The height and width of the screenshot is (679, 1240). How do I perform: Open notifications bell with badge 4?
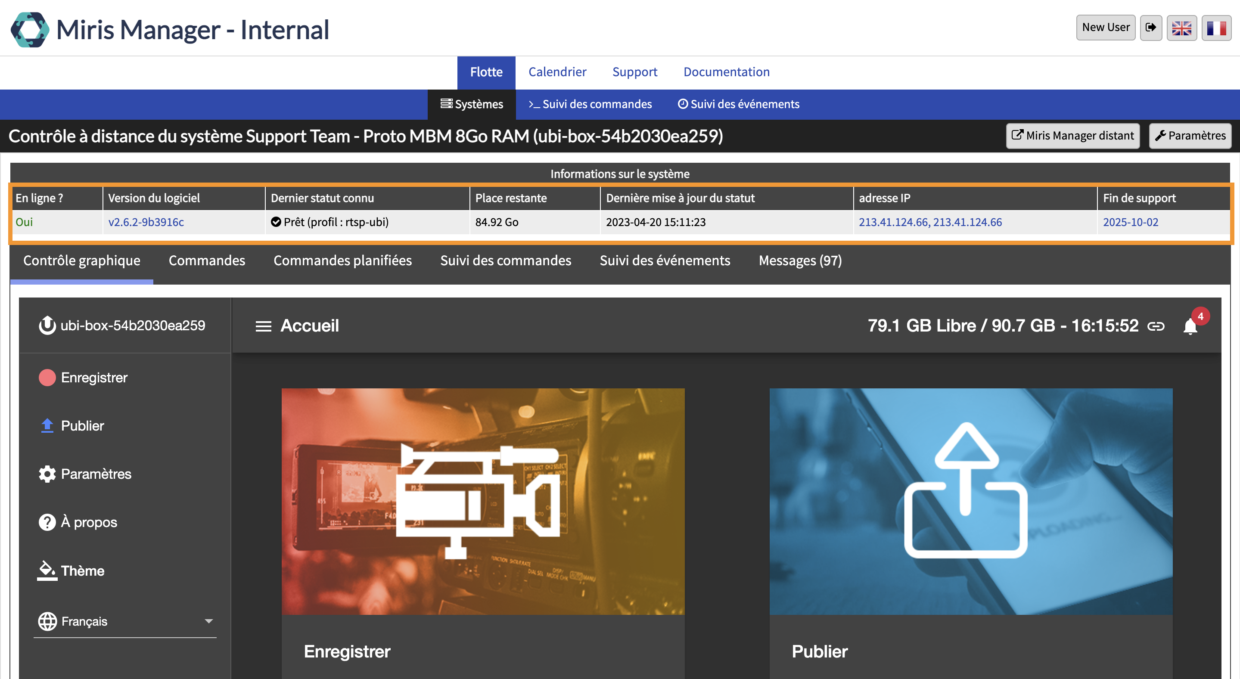point(1190,326)
